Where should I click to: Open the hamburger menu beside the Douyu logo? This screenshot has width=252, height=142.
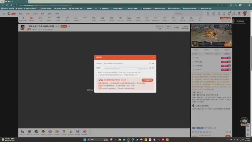pyautogui.click(x=4, y=14)
